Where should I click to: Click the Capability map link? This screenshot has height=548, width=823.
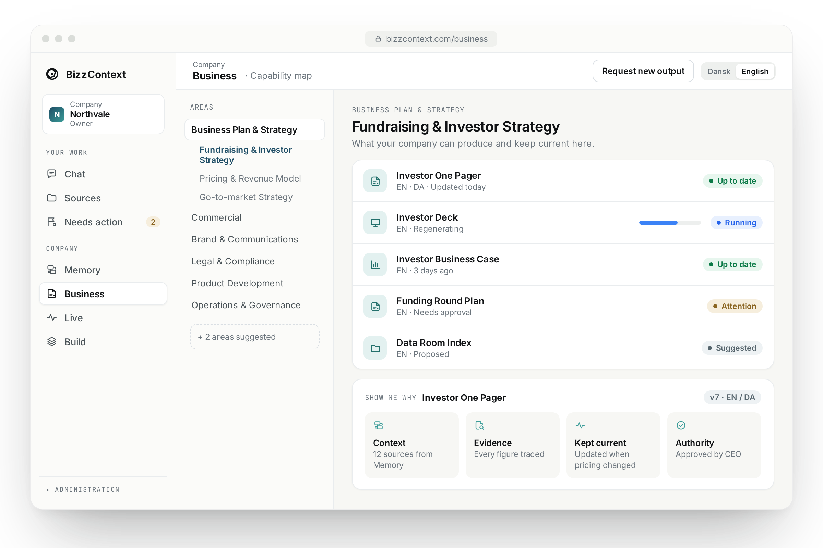click(281, 75)
